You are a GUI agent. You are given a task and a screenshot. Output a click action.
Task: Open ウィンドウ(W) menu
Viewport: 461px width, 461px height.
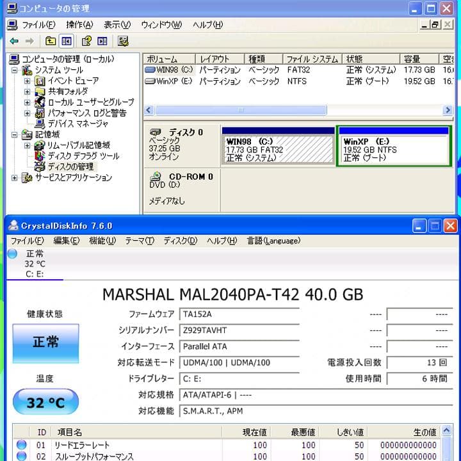click(x=161, y=25)
